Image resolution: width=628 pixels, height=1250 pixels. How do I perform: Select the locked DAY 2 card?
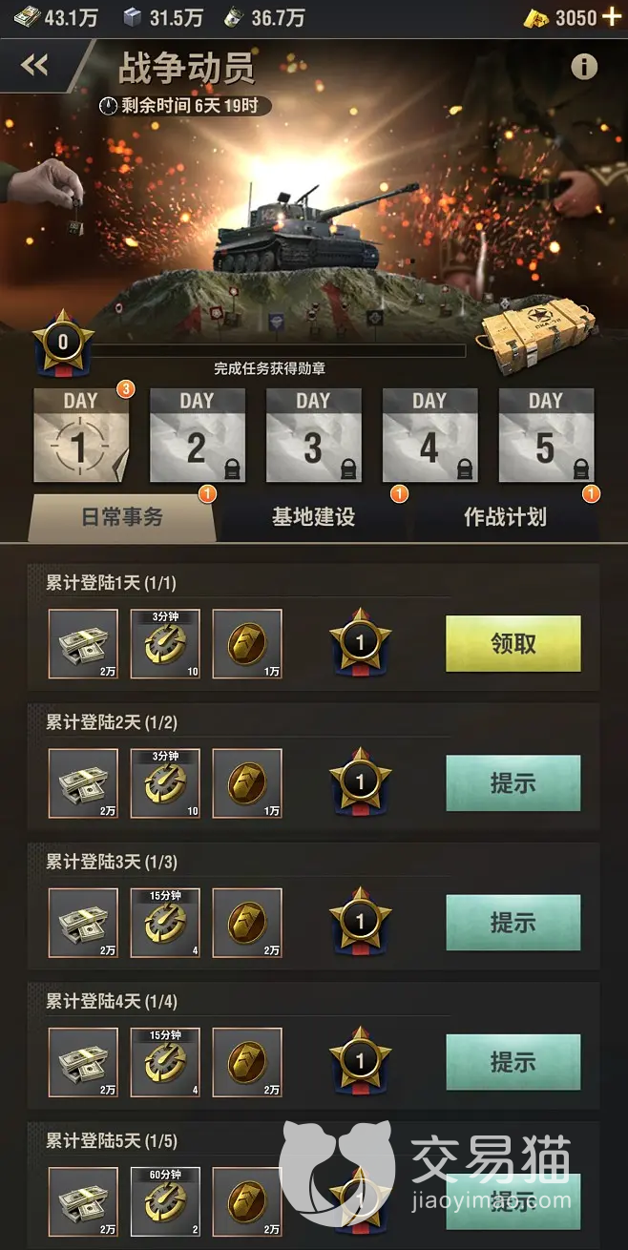[x=198, y=434]
